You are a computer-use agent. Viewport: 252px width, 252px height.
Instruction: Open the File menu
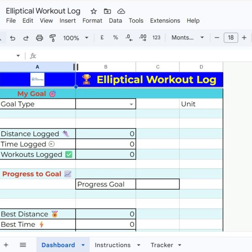coord(11,21)
